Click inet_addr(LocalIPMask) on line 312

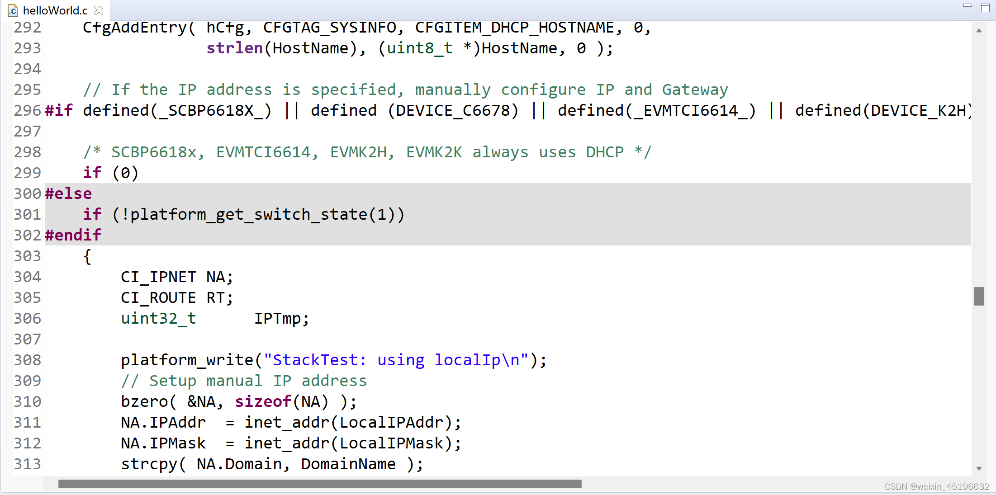(x=349, y=443)
